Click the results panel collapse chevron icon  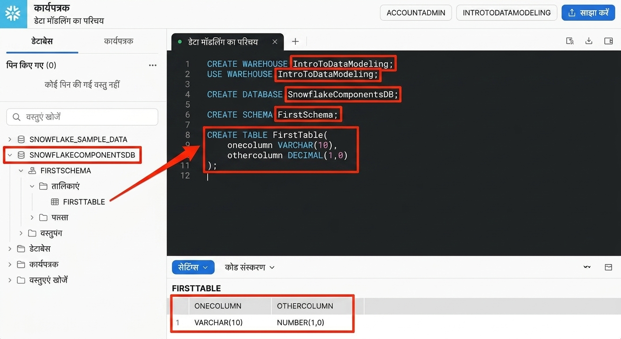tap(587, 267)
